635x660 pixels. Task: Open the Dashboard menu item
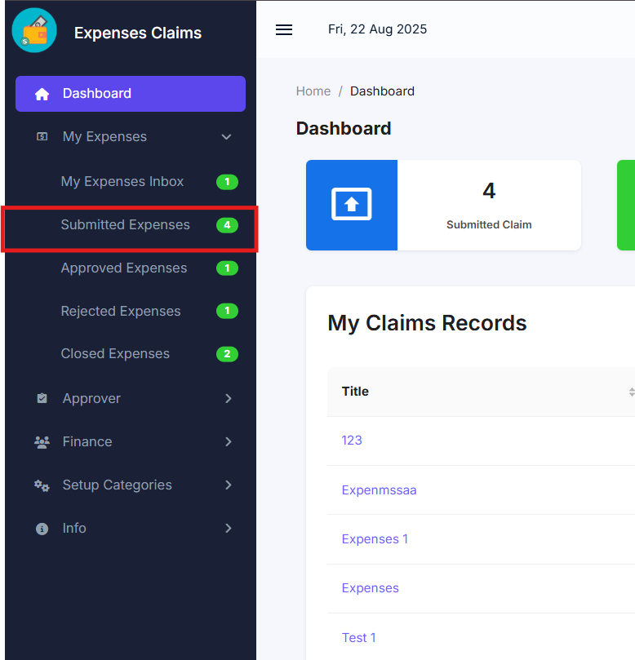click(x=131, y=94)
